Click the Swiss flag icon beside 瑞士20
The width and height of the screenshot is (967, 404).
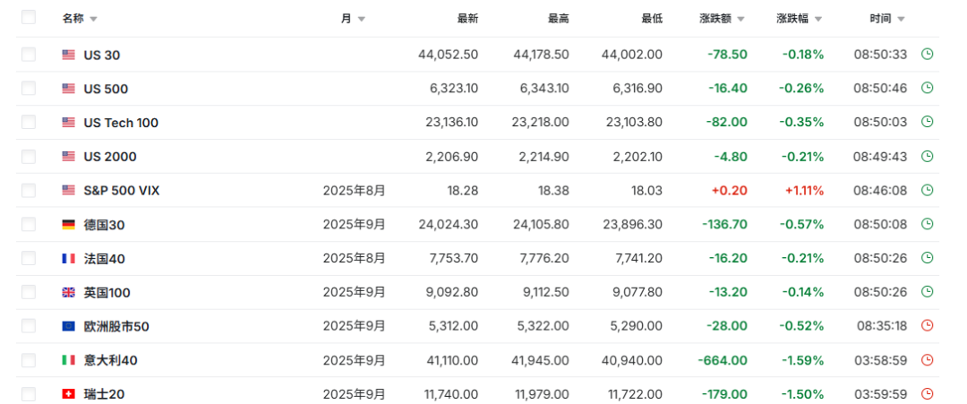pos(69,394)
